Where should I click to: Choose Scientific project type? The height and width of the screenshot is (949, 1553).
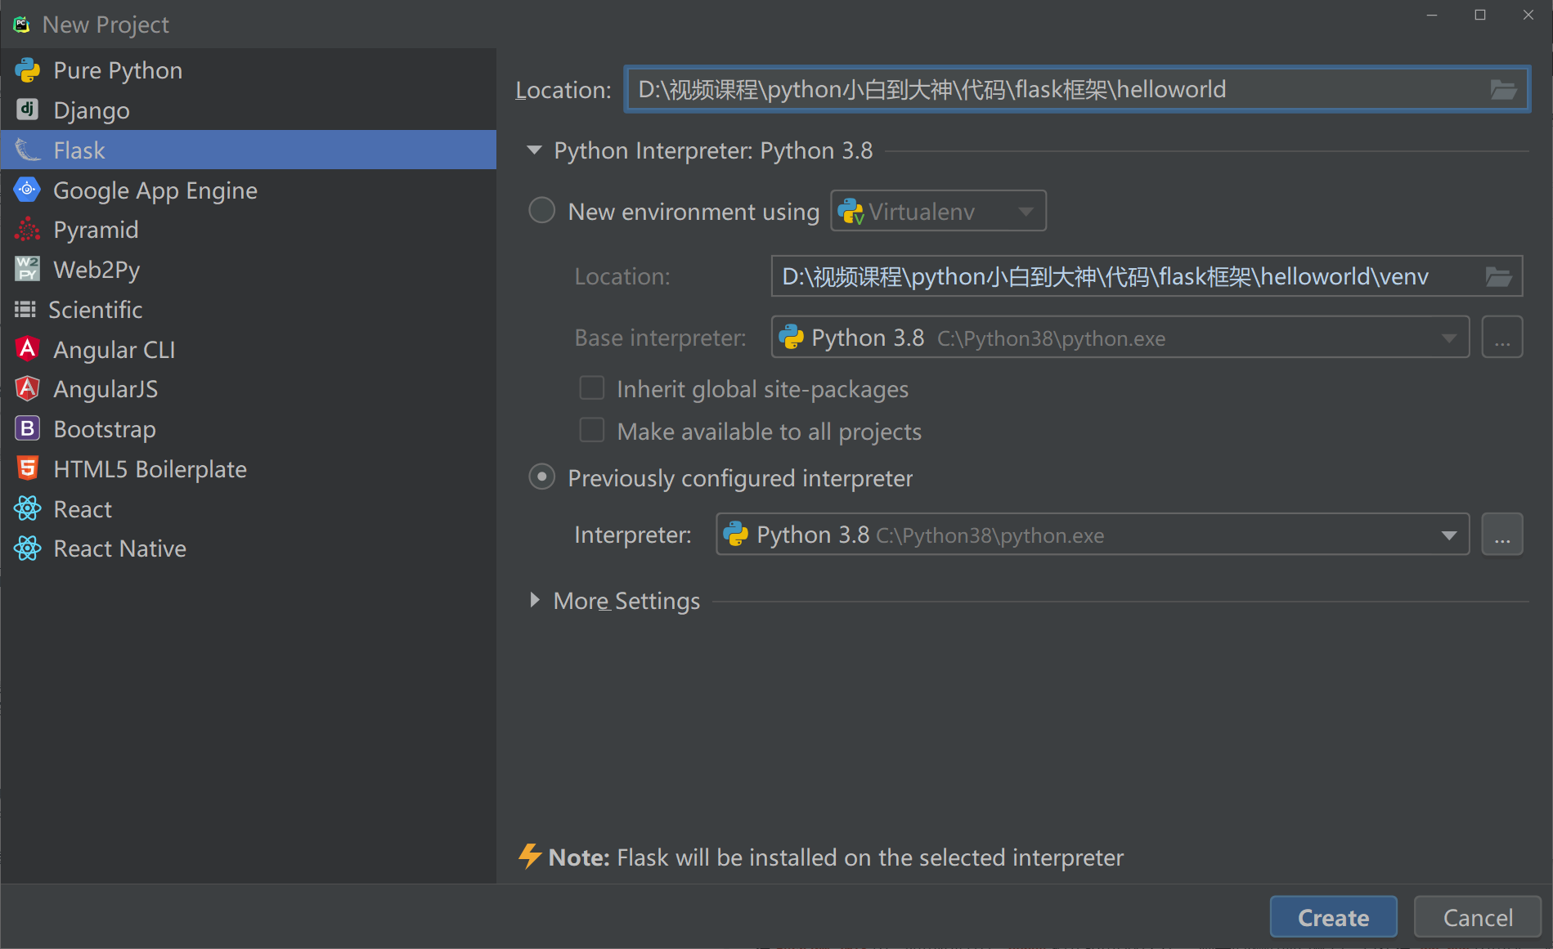pyautogui.click(x=95, y=310)
